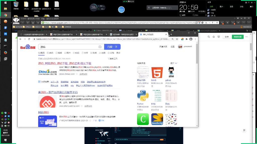Switch to first Chrome tab 小迪渗透吧

(x=34, y=34)
